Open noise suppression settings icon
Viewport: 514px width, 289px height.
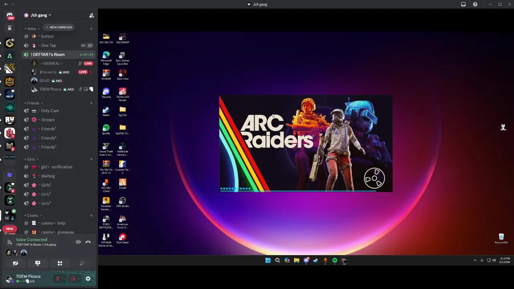(x=78, y=242)
